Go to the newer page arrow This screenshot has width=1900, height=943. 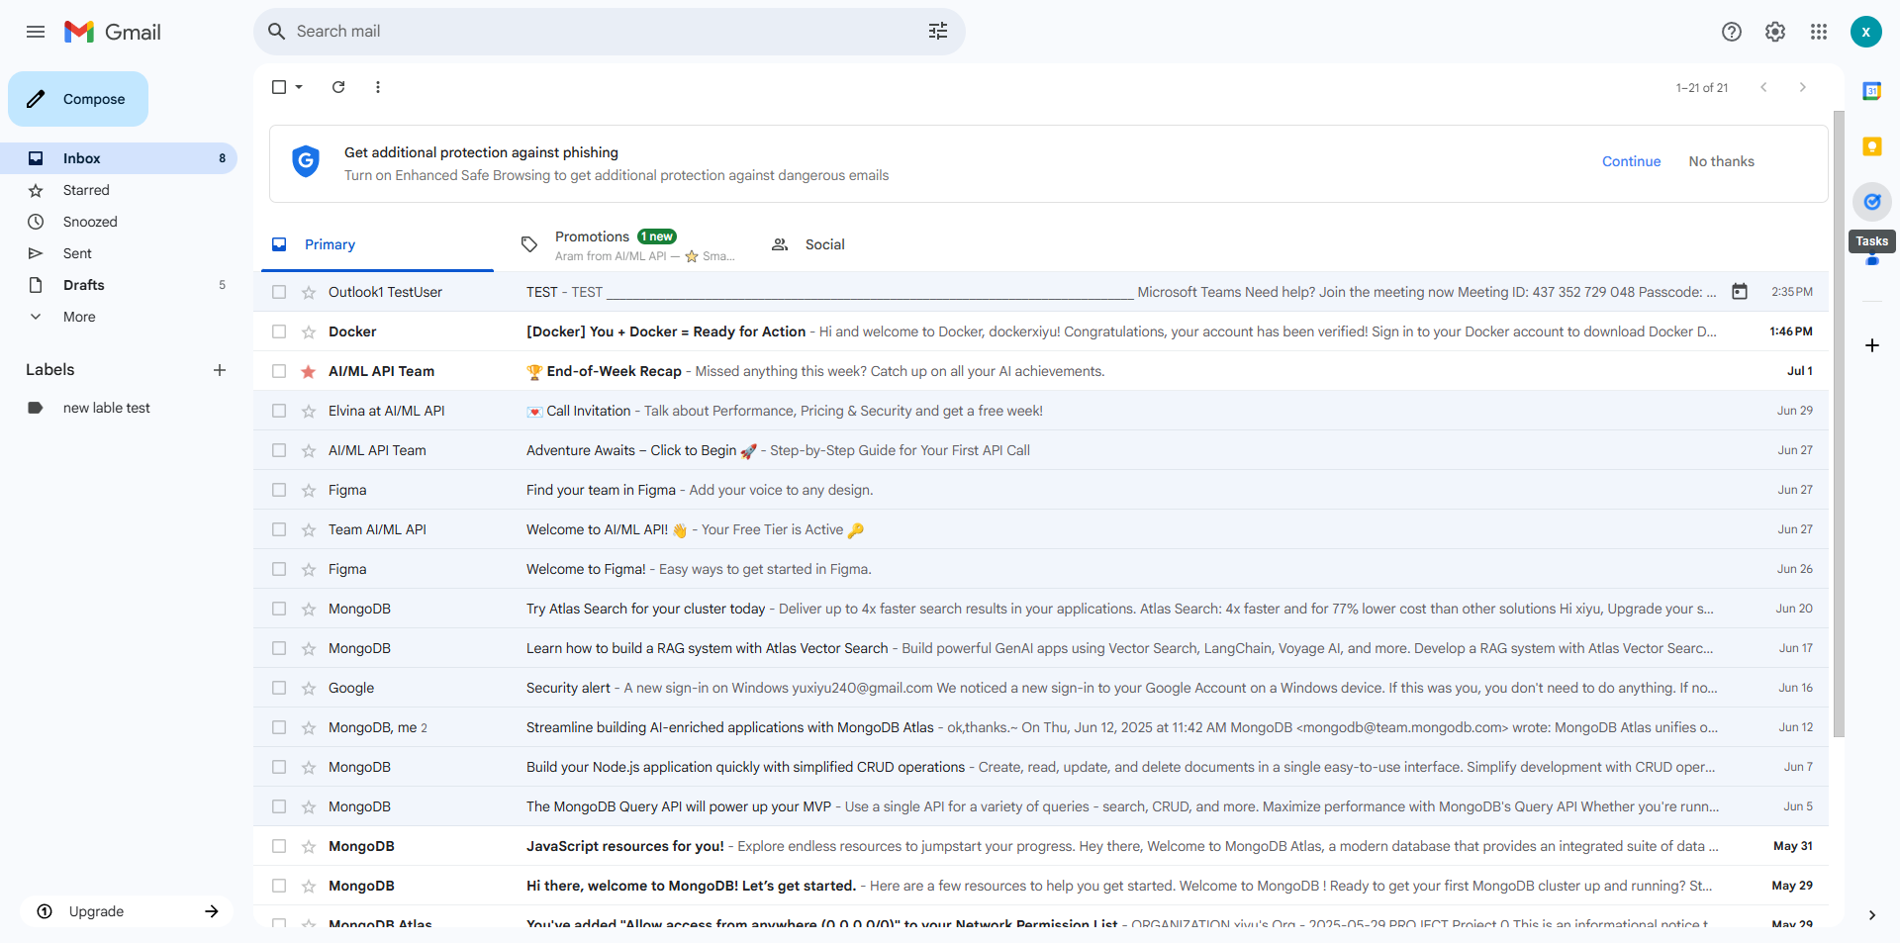(x=1763, y=87)
